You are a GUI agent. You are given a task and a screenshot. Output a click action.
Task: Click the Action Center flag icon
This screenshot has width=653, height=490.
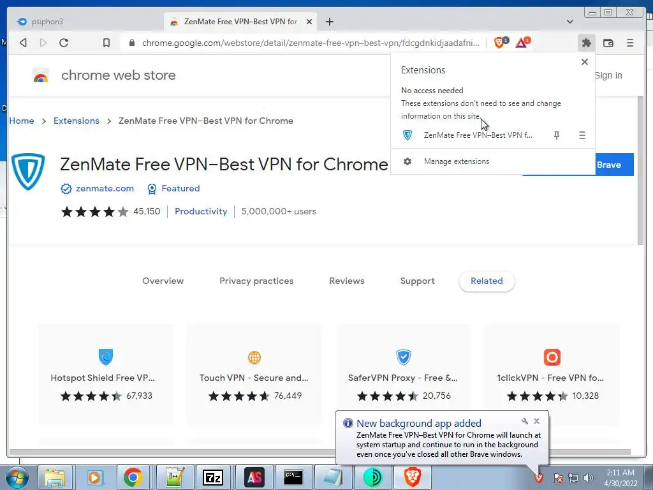(x=557, y=478)
